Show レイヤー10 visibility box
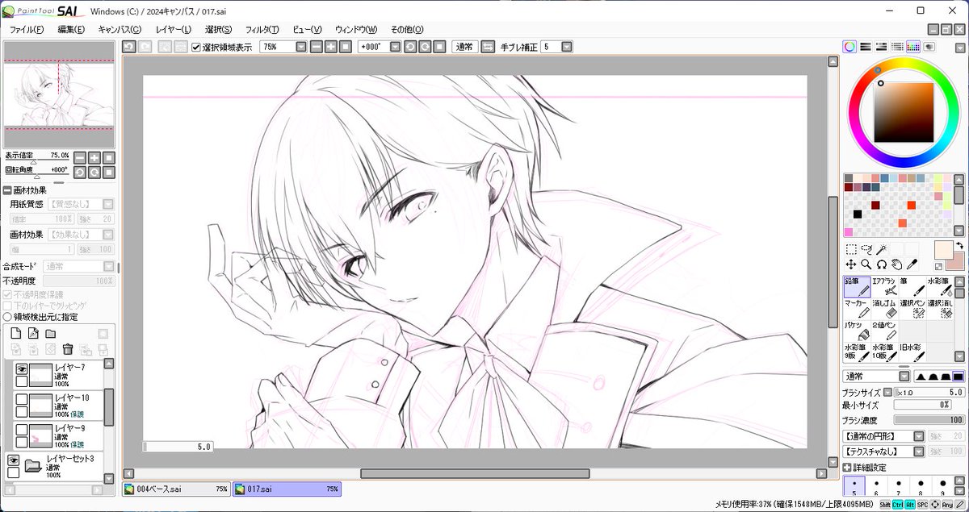This screenshot has width=969, height=512. (22, 398)
